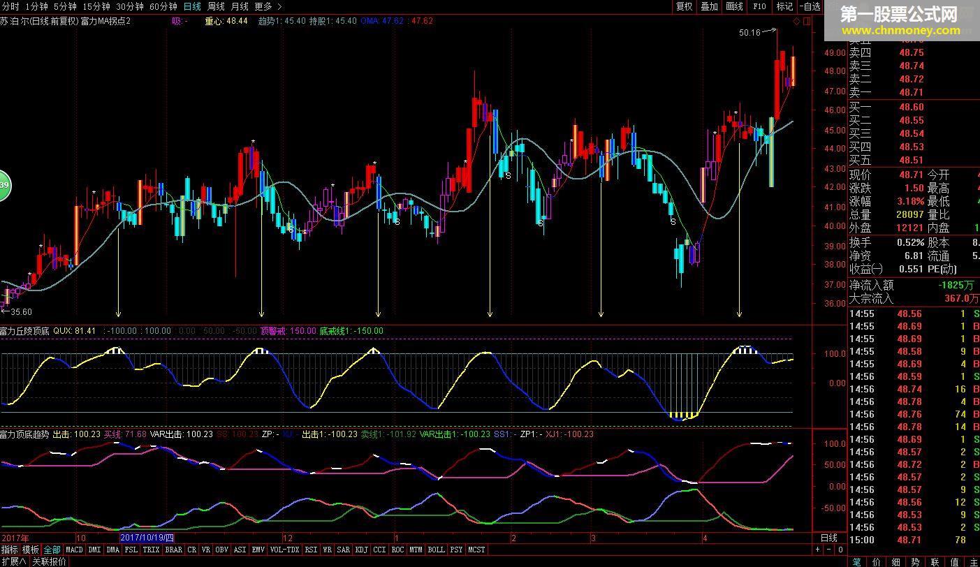
Task: Switch to 周线 weekly chart
Action: pyautogui.click(x=216, y=6)
